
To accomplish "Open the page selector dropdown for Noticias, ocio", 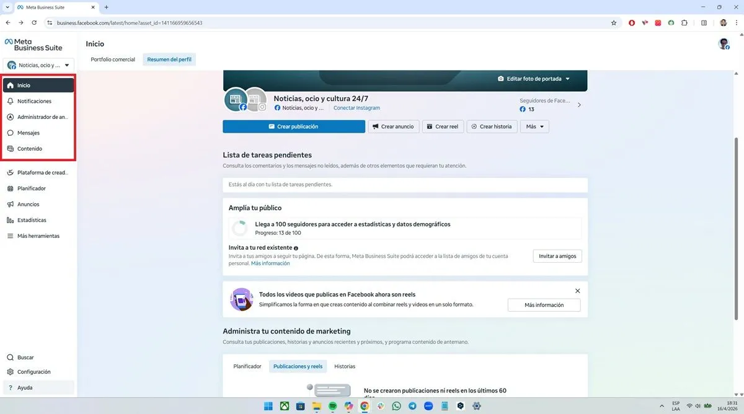I will [38, 64].
